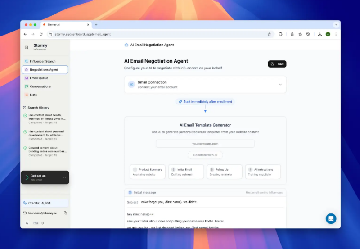Click the Get set up progress ring

point(27,177)
